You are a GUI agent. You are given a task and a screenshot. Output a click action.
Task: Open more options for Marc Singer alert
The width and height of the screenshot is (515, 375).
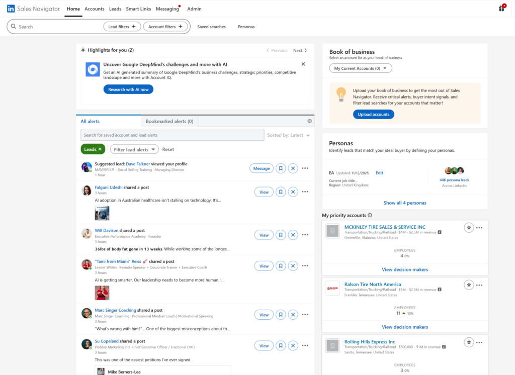tap(305, 314)
